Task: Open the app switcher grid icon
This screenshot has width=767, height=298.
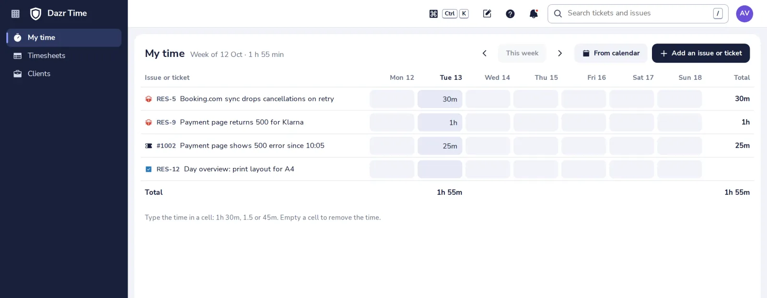Action: pos(15,14)
